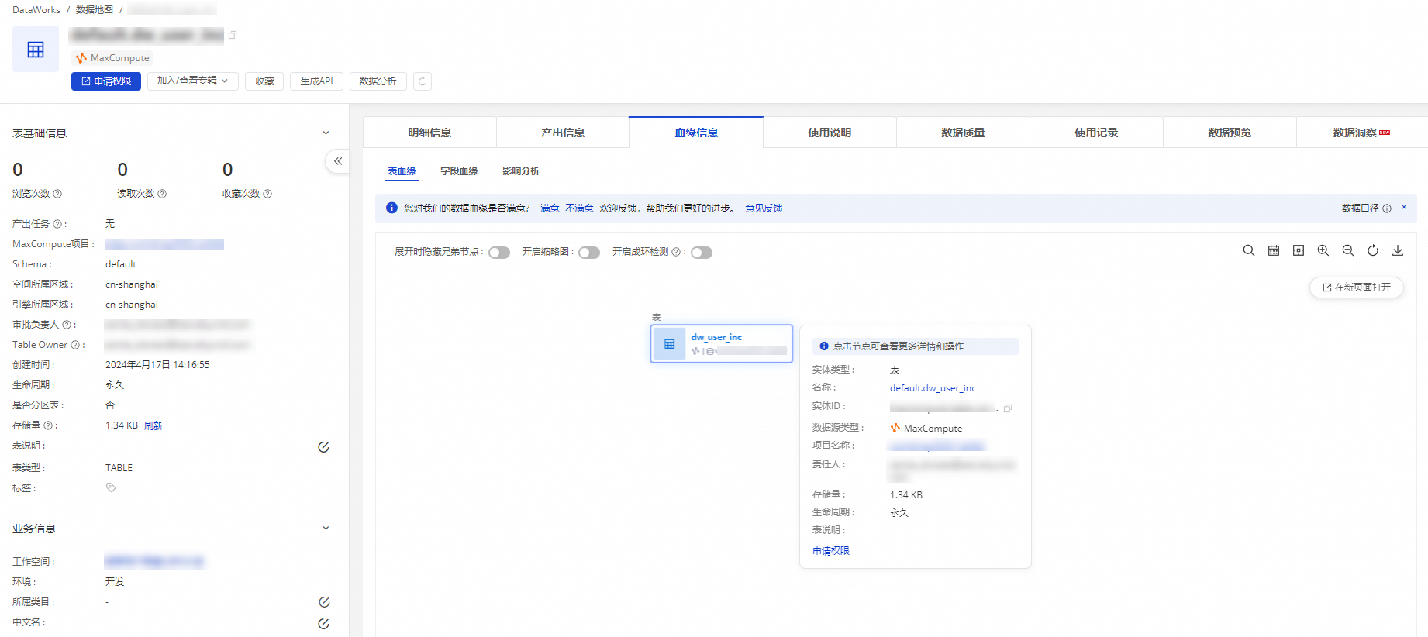This screenshot has width=1428, height=637.
Task: Refresh the lineage graph with circular arrow
Action: pos(1372,250)
